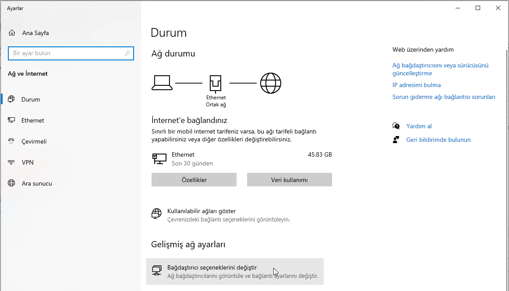509x291 pixels.
Task: Click the Durum globe icon in sidebar
Action: [x=11, y=99]
